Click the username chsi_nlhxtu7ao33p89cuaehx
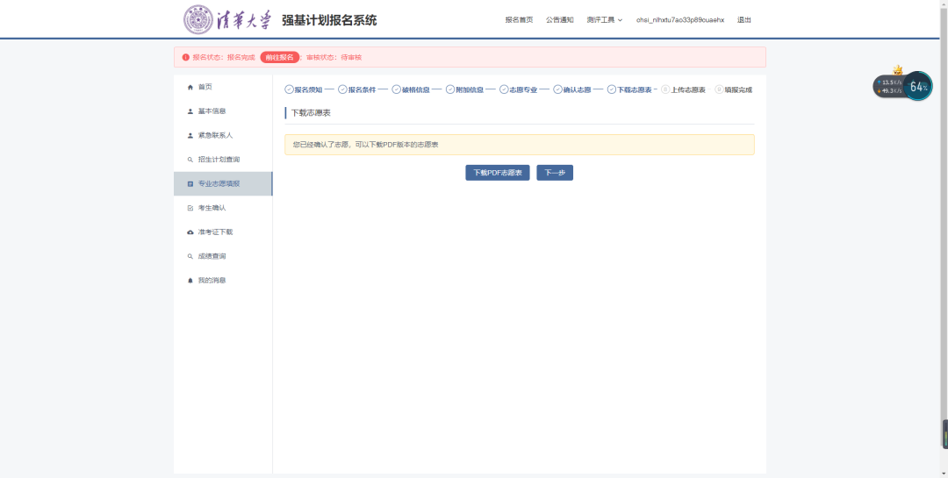948x478 pixels. click(679, 20)
